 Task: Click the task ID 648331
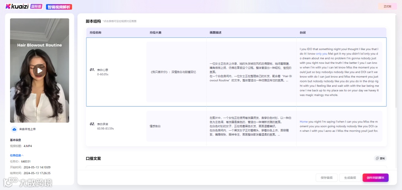tap(26, 162)
